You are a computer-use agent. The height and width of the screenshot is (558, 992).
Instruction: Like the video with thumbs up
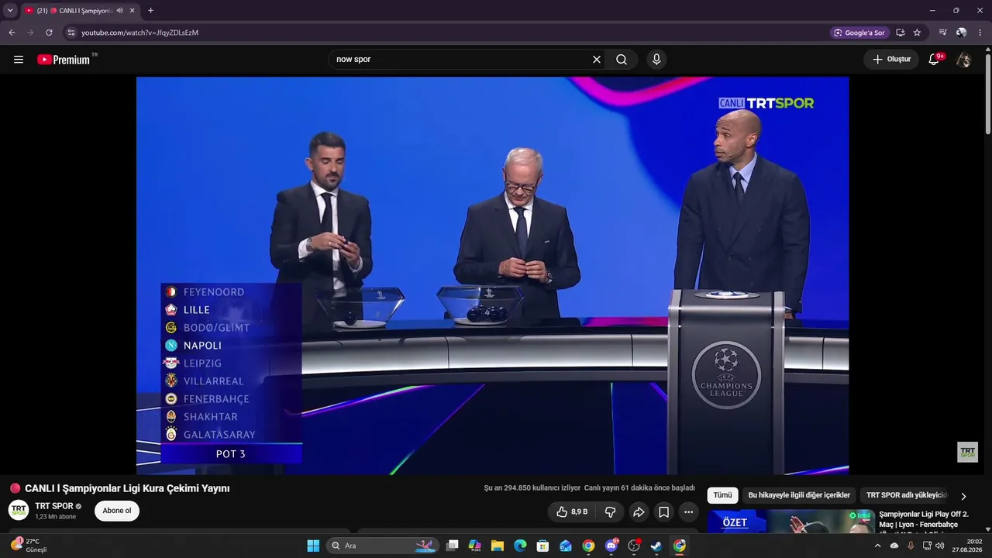[x=573, y=511]
